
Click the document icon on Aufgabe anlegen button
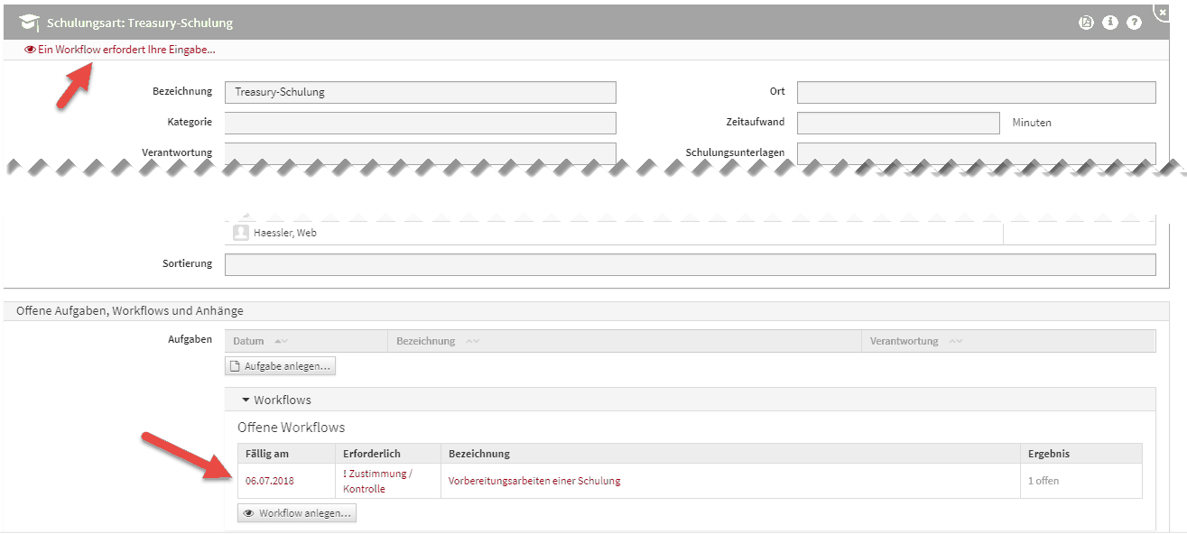pyautogui.click(x=237, y=365)
